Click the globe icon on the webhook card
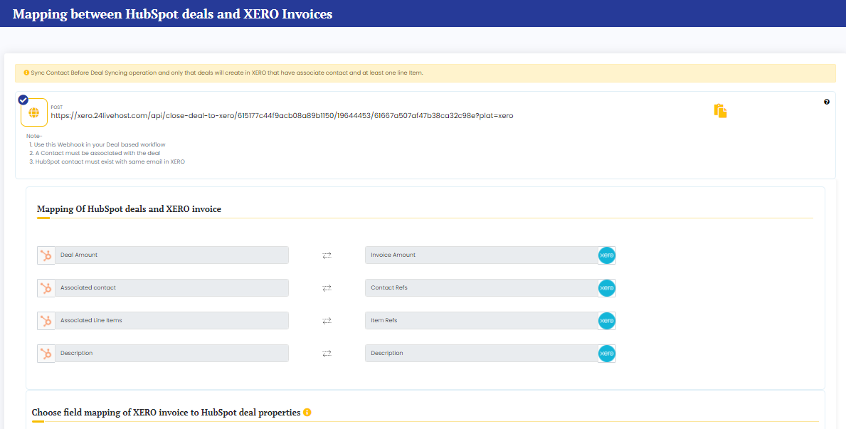This screenshot has width=846, height=429. pyautogui.click(x=33, y=114)
